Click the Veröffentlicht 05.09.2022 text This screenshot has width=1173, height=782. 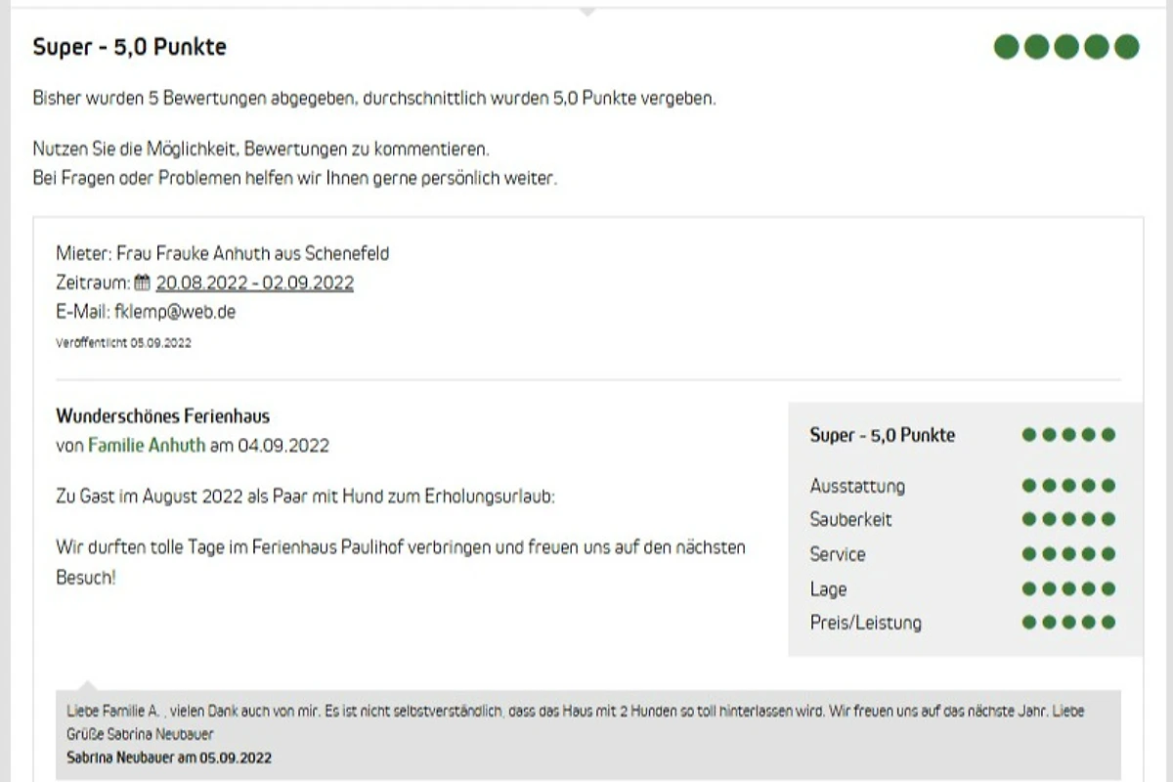123,343
